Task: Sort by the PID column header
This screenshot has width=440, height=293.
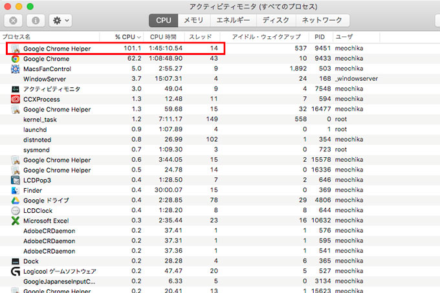Action: click(x=320, y=37)
